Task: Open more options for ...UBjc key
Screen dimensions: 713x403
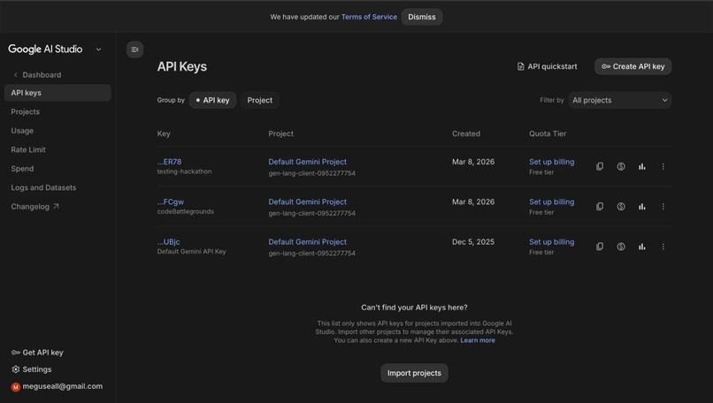Action: click(663, 247)
